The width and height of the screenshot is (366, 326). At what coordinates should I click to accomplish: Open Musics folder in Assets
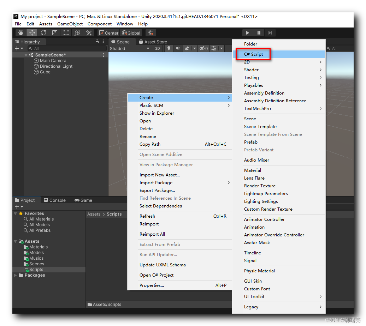(x=34, y=258)
